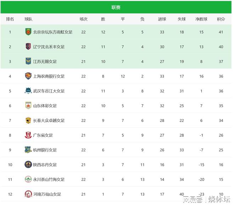
Task: Open 北京京坛东方雨虹女足 team link
Action: [52, 32]
